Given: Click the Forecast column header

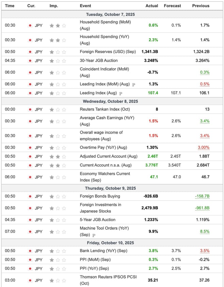Looking at the screenshot, I should pyautogui.click(x=172, y=6).
